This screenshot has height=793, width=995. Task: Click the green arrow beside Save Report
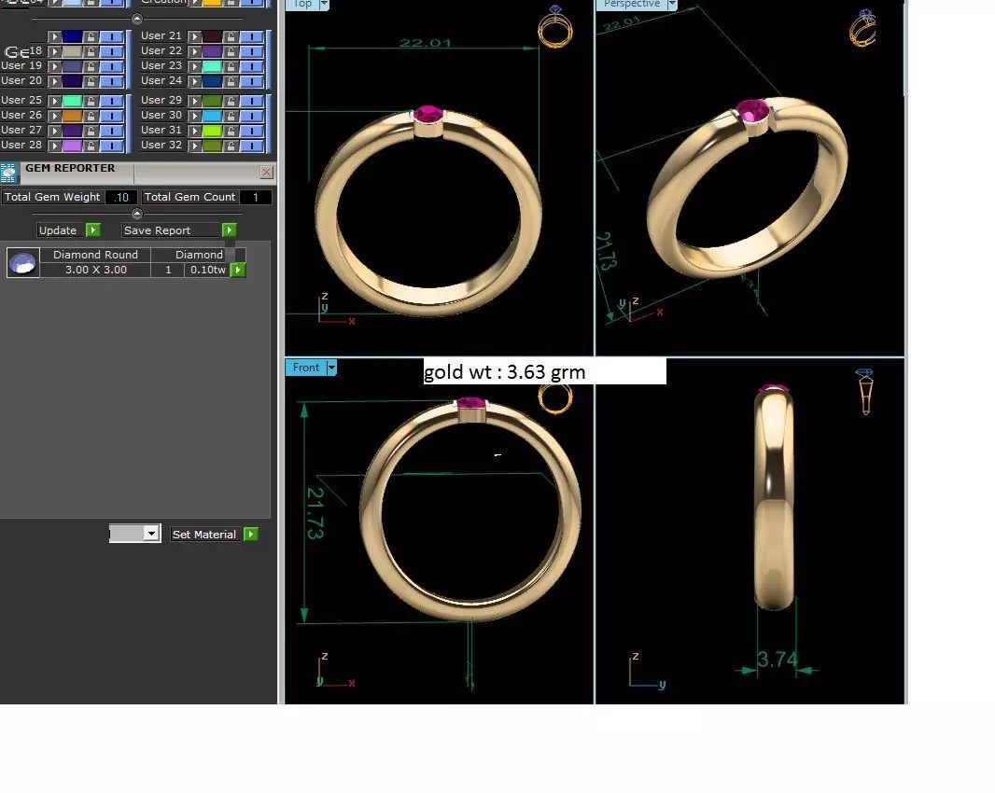(229, 230)
